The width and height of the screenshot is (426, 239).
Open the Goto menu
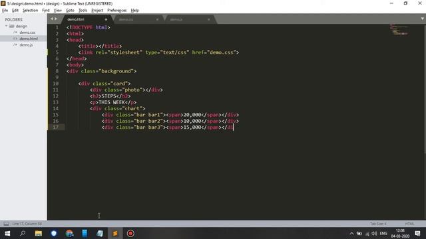(x=70, y=11)
